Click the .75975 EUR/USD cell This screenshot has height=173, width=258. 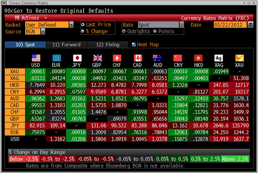pyautogui.click(x=35, y=132)
